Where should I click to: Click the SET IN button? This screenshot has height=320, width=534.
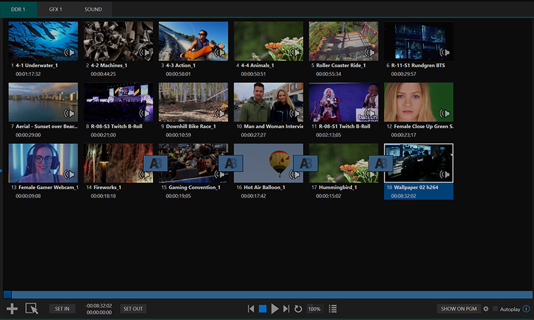tap(62, 309)
